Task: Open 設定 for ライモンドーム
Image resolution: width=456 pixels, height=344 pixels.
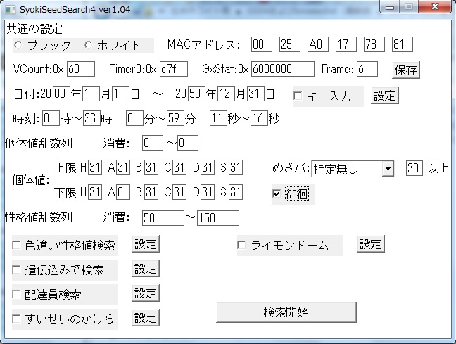Action: 371,244
